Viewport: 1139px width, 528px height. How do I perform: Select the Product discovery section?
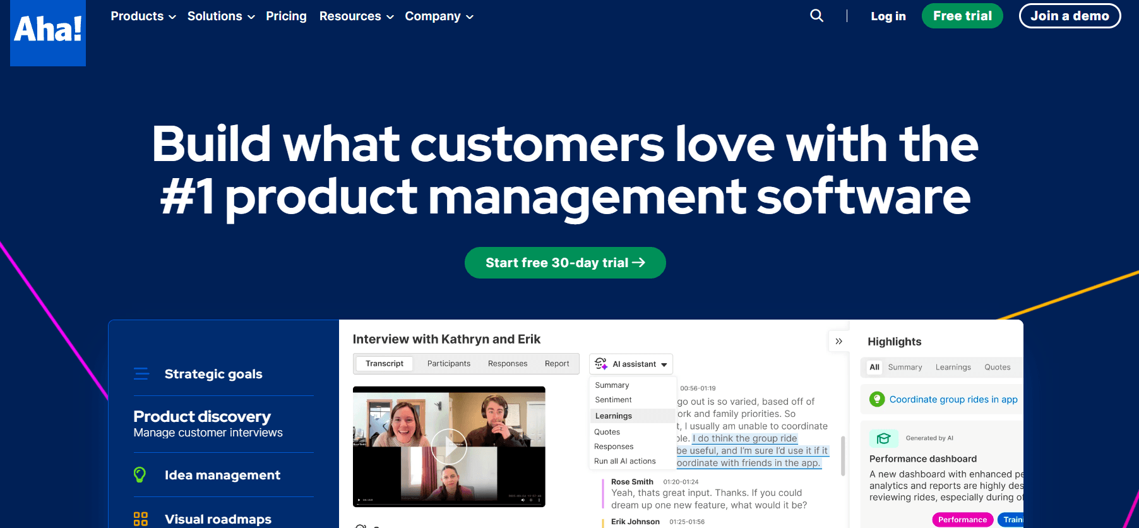(x=224, y=424)
